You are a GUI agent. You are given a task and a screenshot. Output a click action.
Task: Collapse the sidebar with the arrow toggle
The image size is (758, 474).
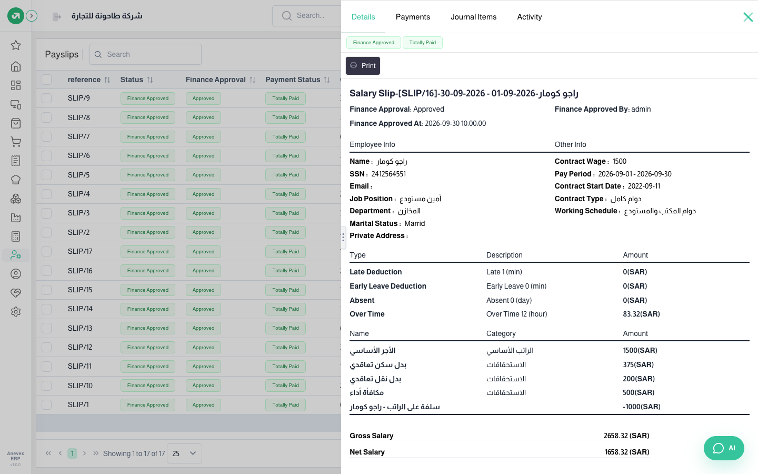[x=32, y=16]
